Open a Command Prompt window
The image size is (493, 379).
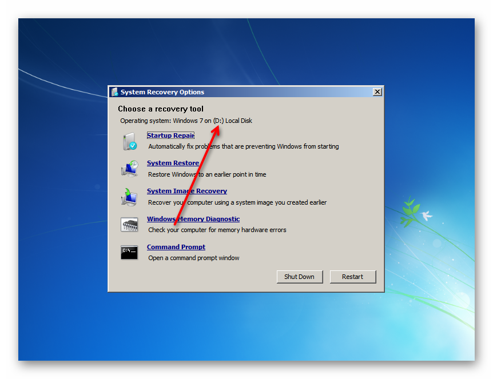[176, 247]
